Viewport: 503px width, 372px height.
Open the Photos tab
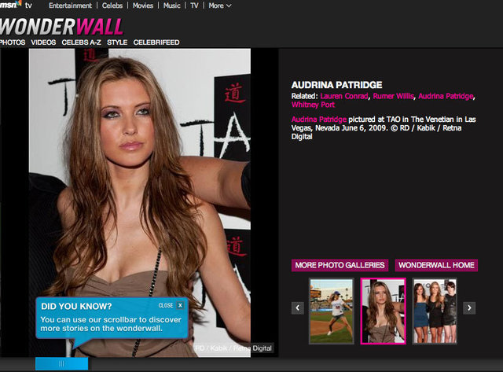tap(13, 42)
